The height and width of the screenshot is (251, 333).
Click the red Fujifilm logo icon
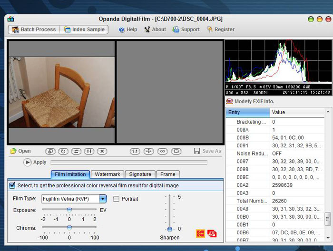pos(212,233)
